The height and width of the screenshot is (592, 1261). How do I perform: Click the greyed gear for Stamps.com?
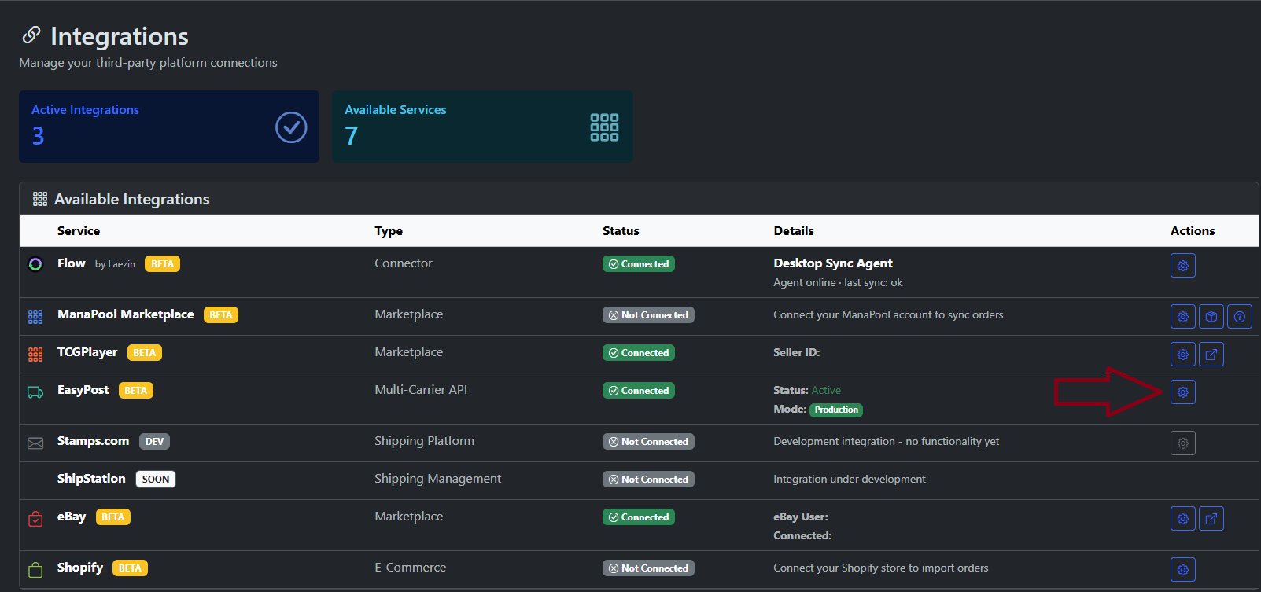(1182, 443)
